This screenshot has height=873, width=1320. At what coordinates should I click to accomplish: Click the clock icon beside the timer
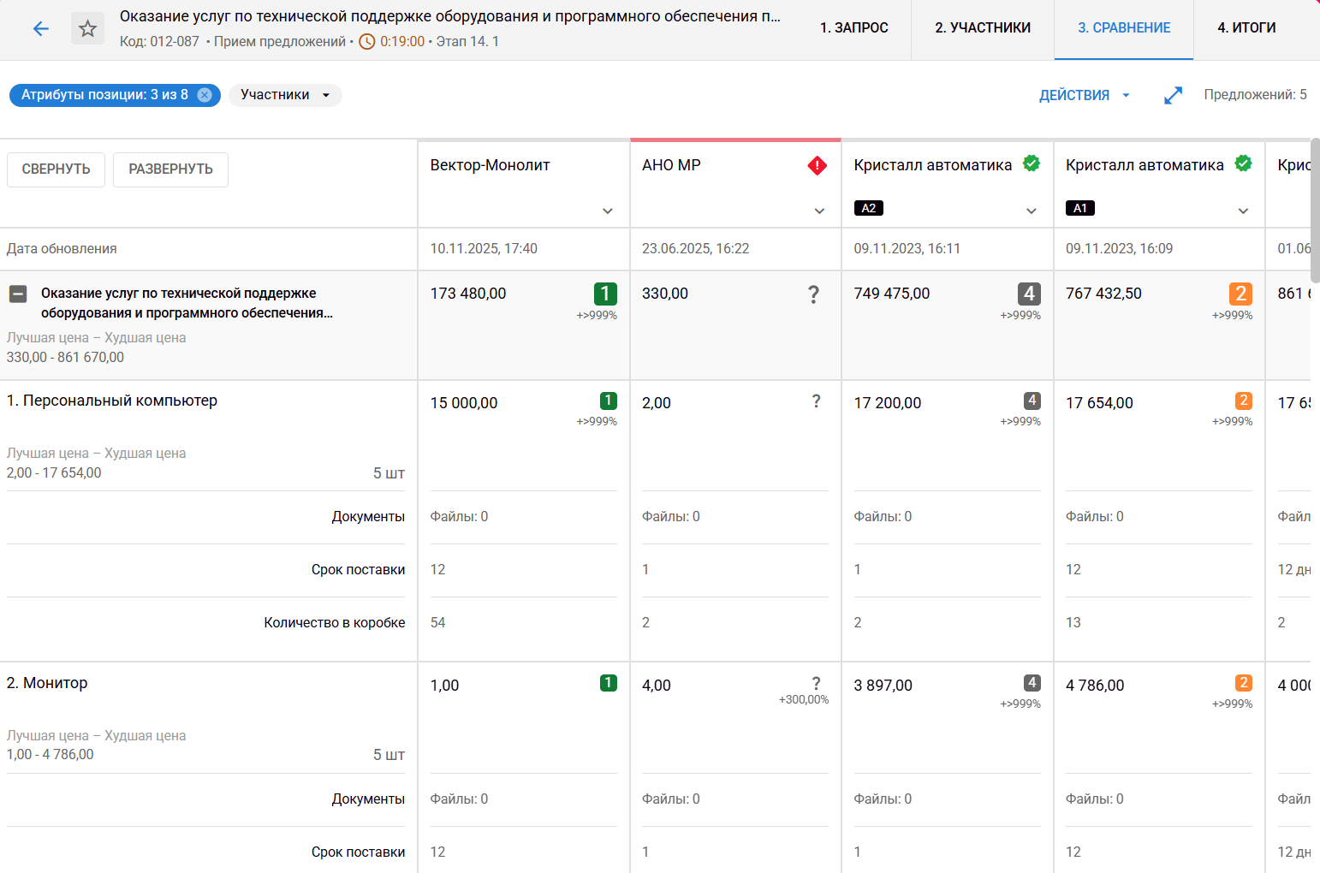pyautogui.click(x=366, y=41)
